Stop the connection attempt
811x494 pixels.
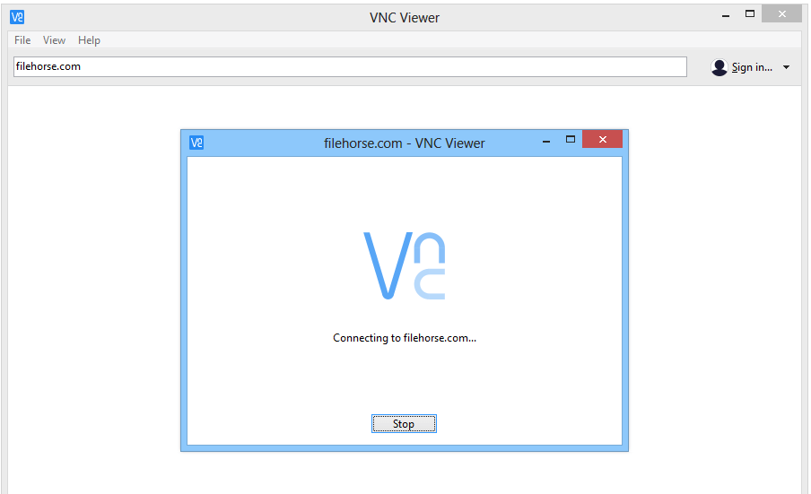[x=404, y=424]
